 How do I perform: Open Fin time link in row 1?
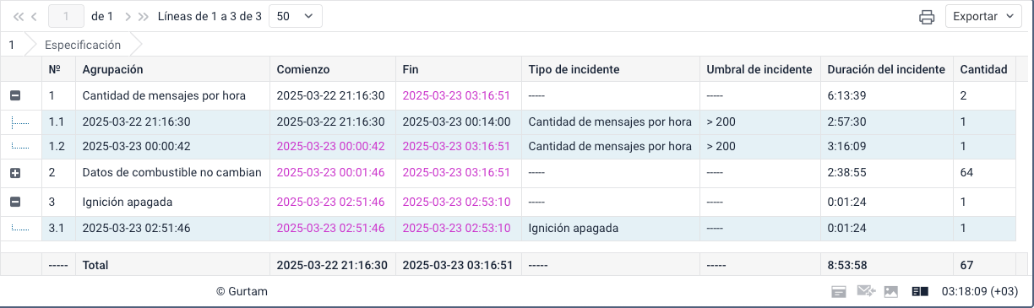(x=456, y=96)
